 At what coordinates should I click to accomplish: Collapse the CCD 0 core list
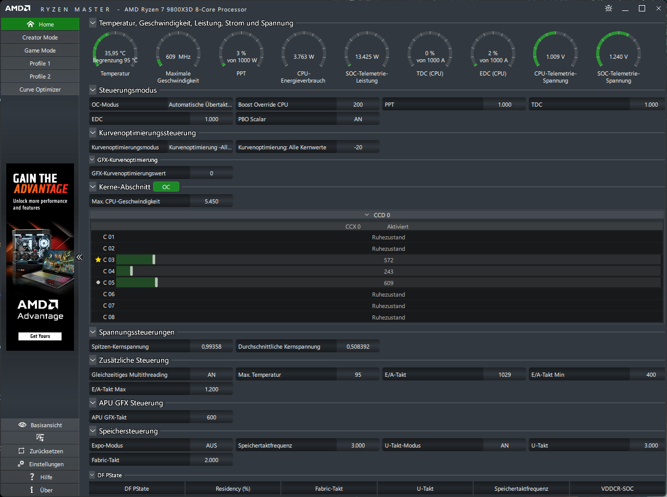click(367, 215)
